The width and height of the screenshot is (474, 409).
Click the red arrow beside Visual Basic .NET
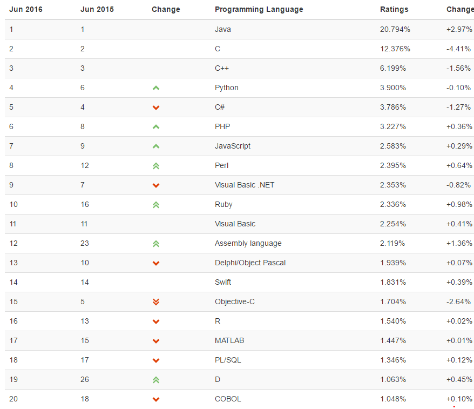(x=156, y=185)
